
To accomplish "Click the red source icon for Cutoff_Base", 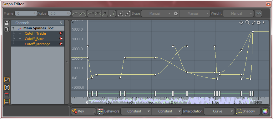I will [x=61, y=38].
